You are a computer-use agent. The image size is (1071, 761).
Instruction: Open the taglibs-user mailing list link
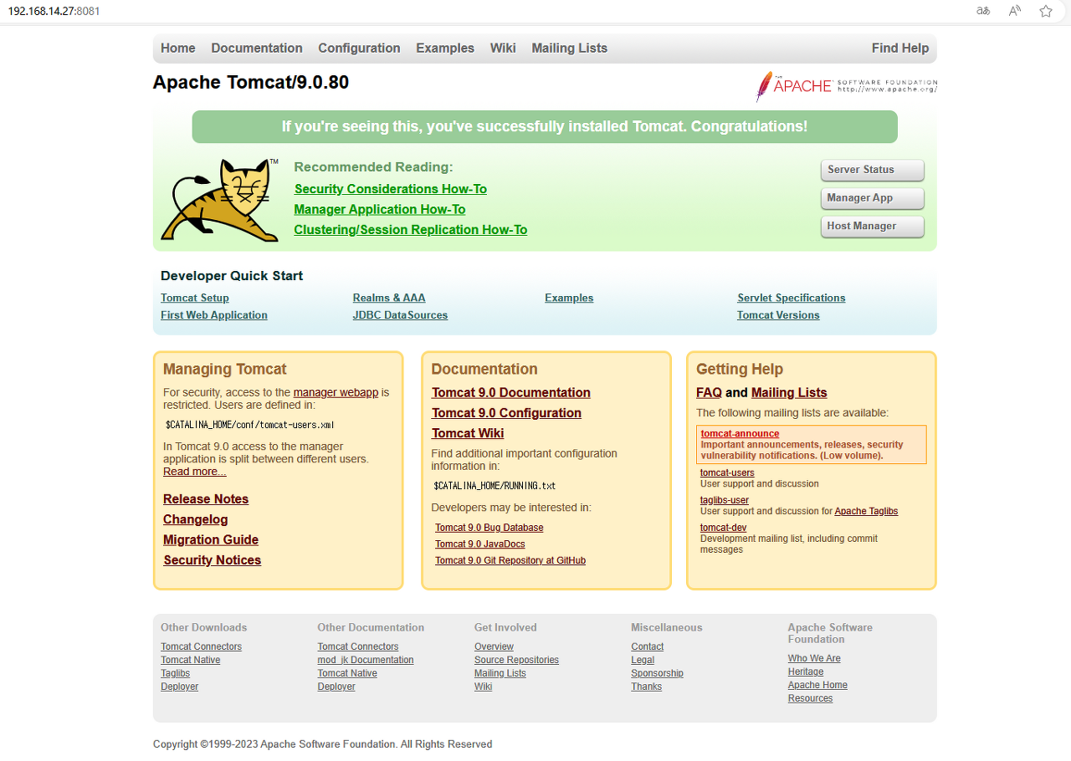[x=725, y=500]
